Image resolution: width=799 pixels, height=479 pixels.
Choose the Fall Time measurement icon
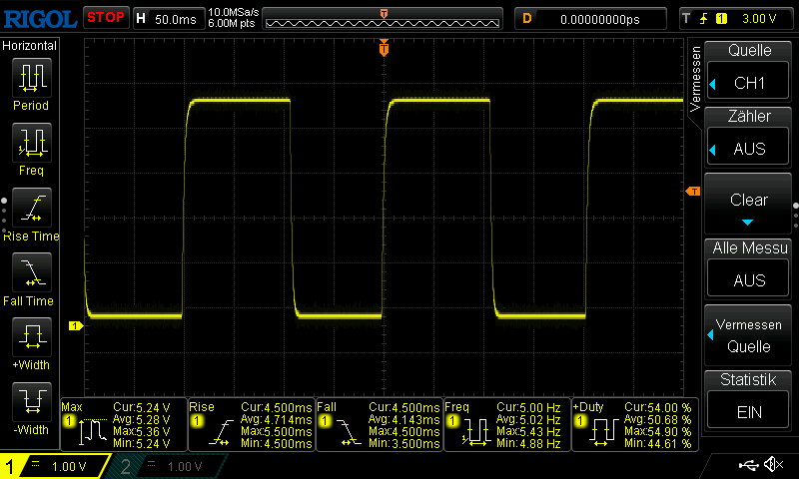tap(30, 273)
